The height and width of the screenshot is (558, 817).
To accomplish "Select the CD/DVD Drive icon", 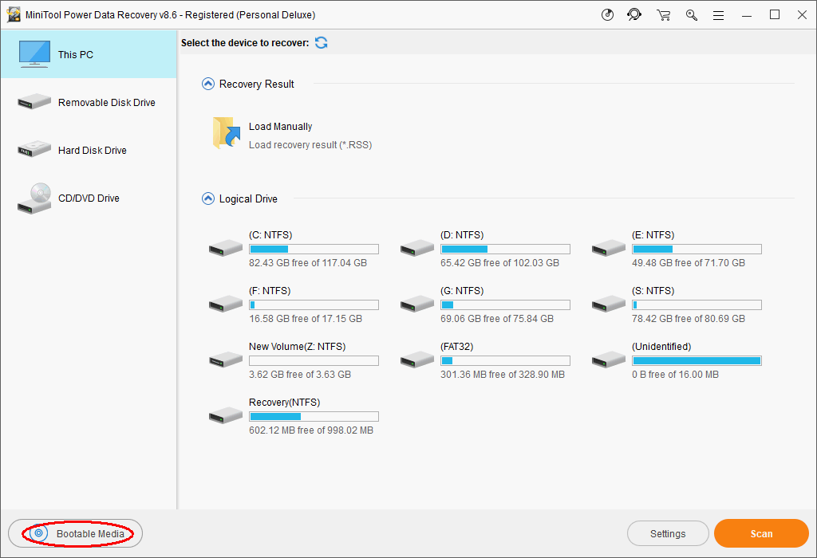I will tap(34, 198).
